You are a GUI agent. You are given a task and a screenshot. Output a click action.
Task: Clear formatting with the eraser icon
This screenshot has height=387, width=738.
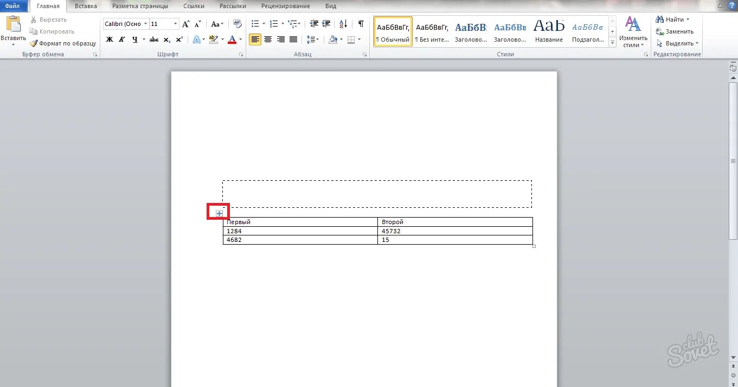[x=237, y=24]
